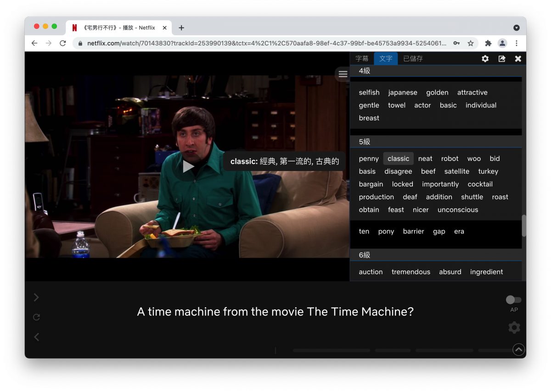551x391 pixels.
Task: Toggle the hamburger menu over the video
Action: point(343,74)
